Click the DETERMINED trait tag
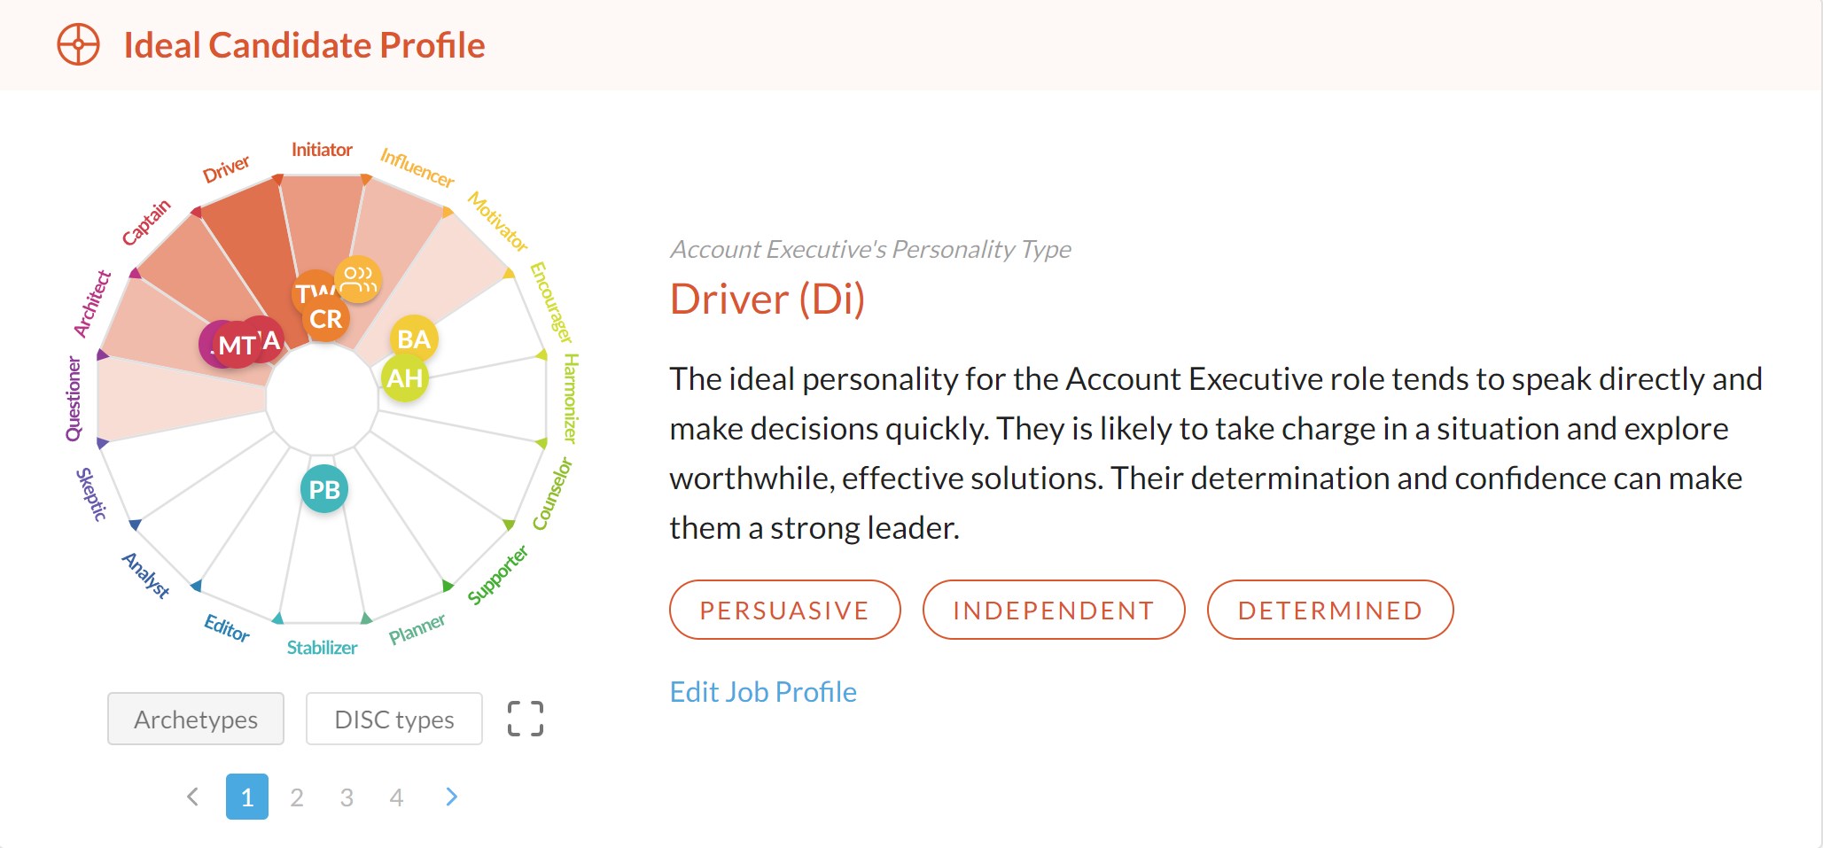 (x=1329, y=611)
